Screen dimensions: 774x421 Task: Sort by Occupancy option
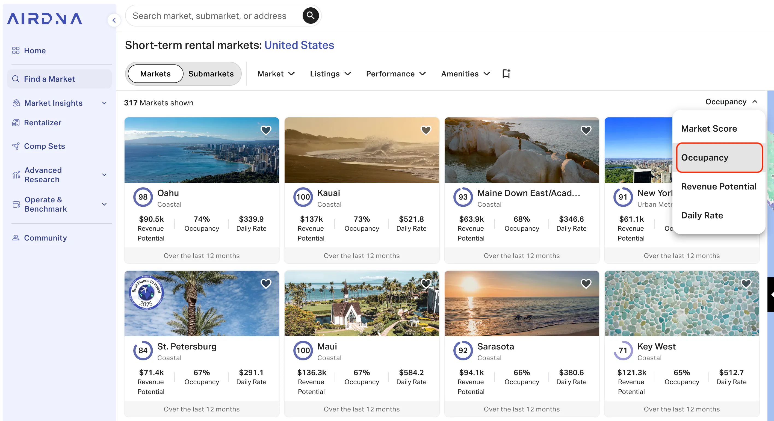[718, 157]
